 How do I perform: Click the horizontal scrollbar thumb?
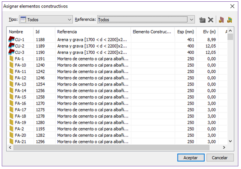111,147
